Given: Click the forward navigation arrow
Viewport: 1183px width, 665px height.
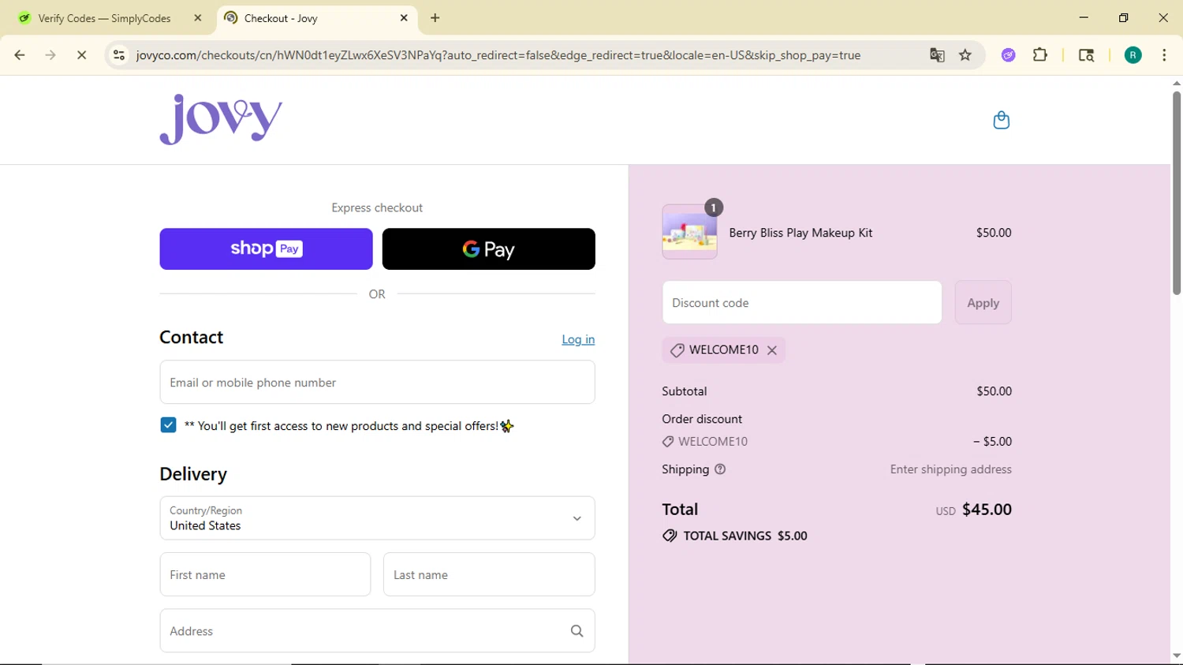Looking at the screenshot, I should [50, 55].
